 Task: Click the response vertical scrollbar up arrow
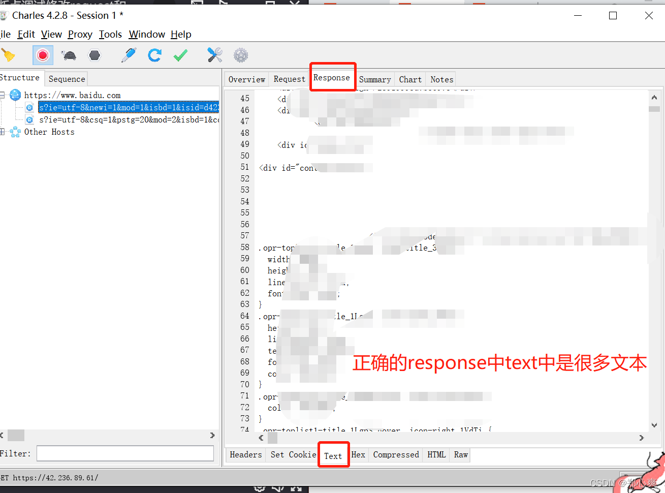click(654, 97)
